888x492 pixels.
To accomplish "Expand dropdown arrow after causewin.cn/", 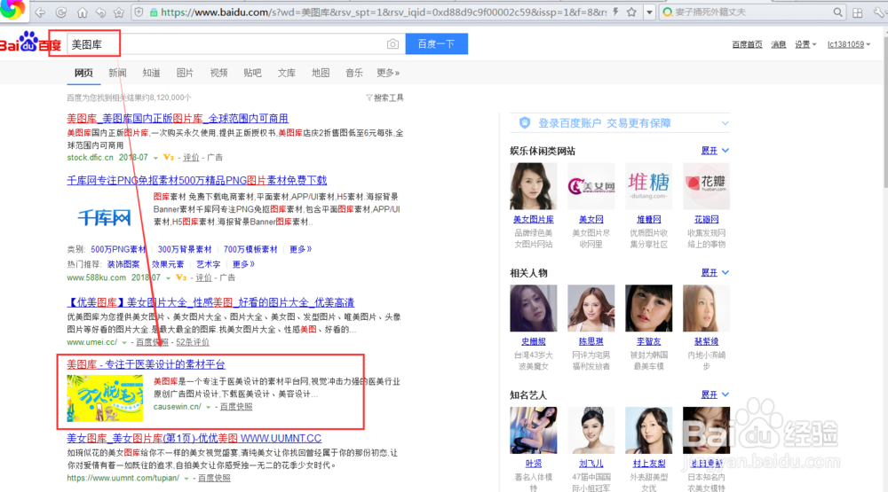I will tap(208, 407).
